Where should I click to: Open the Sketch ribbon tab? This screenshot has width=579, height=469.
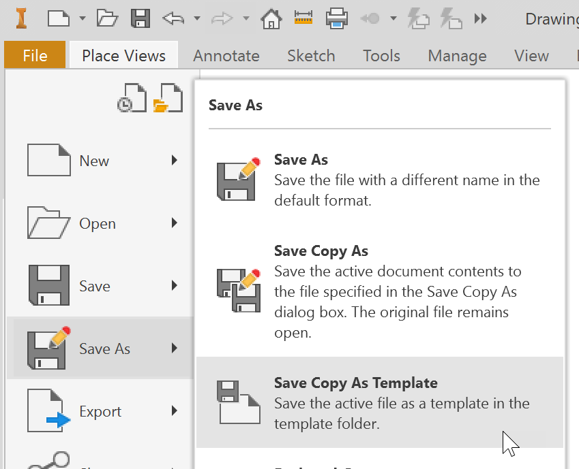311,56
